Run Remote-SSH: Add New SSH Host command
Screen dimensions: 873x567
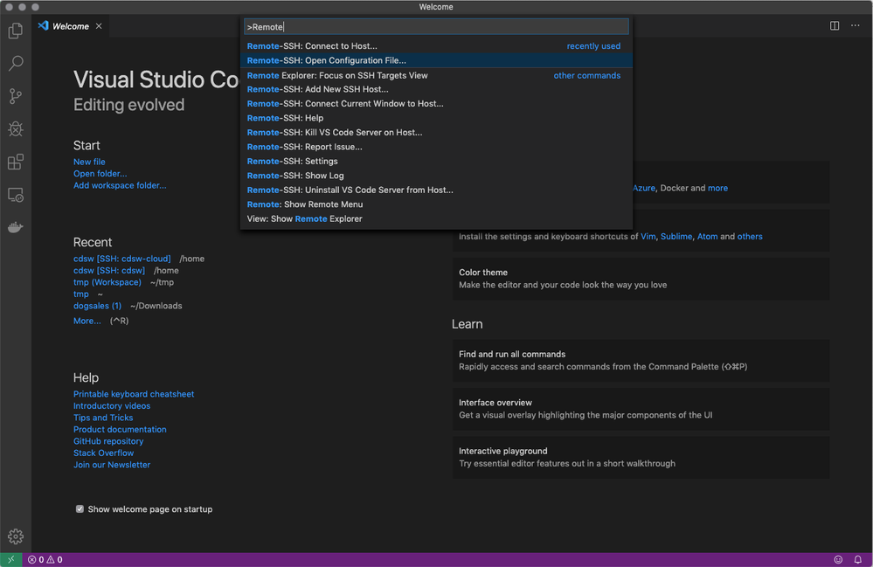coord(436,89)
